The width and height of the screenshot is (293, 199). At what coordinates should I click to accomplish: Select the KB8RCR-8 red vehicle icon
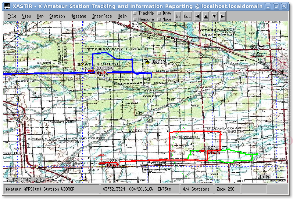coord(91,71)
